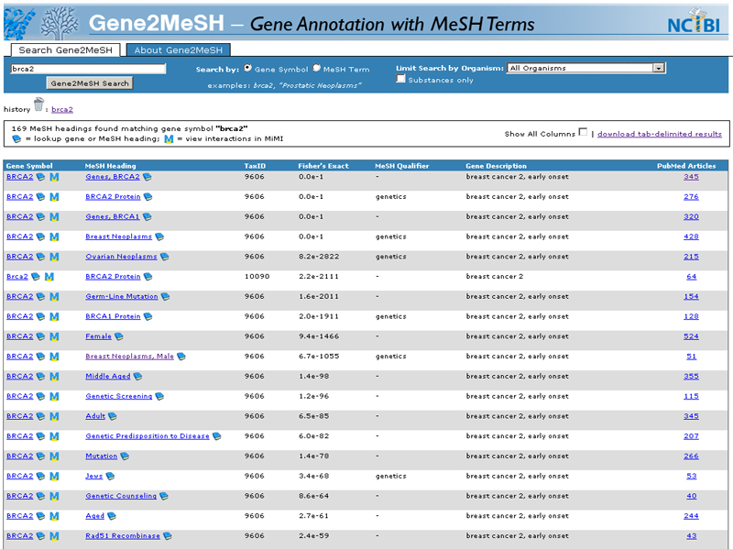Open the About Gene2MeSH tab
Screen dimensions: 733x550
179,50
